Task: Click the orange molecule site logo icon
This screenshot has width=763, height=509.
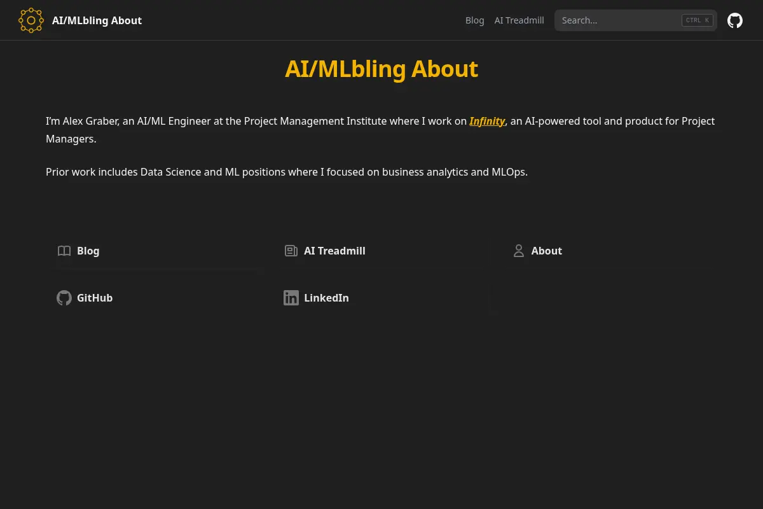Action: tap(31, 20)
